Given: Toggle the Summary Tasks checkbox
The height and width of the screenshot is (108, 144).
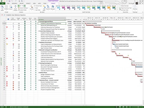Looking at the screenshot, I should pos(120,10).
